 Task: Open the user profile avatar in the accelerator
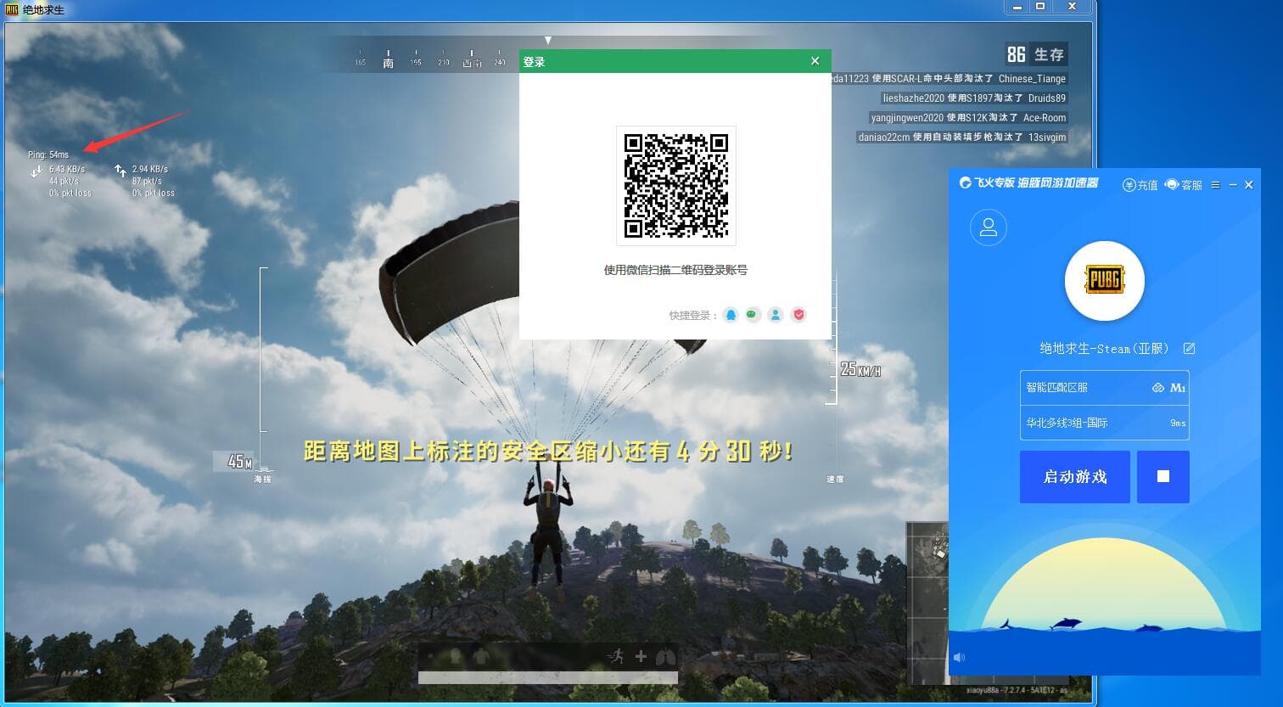pos(988,227)
